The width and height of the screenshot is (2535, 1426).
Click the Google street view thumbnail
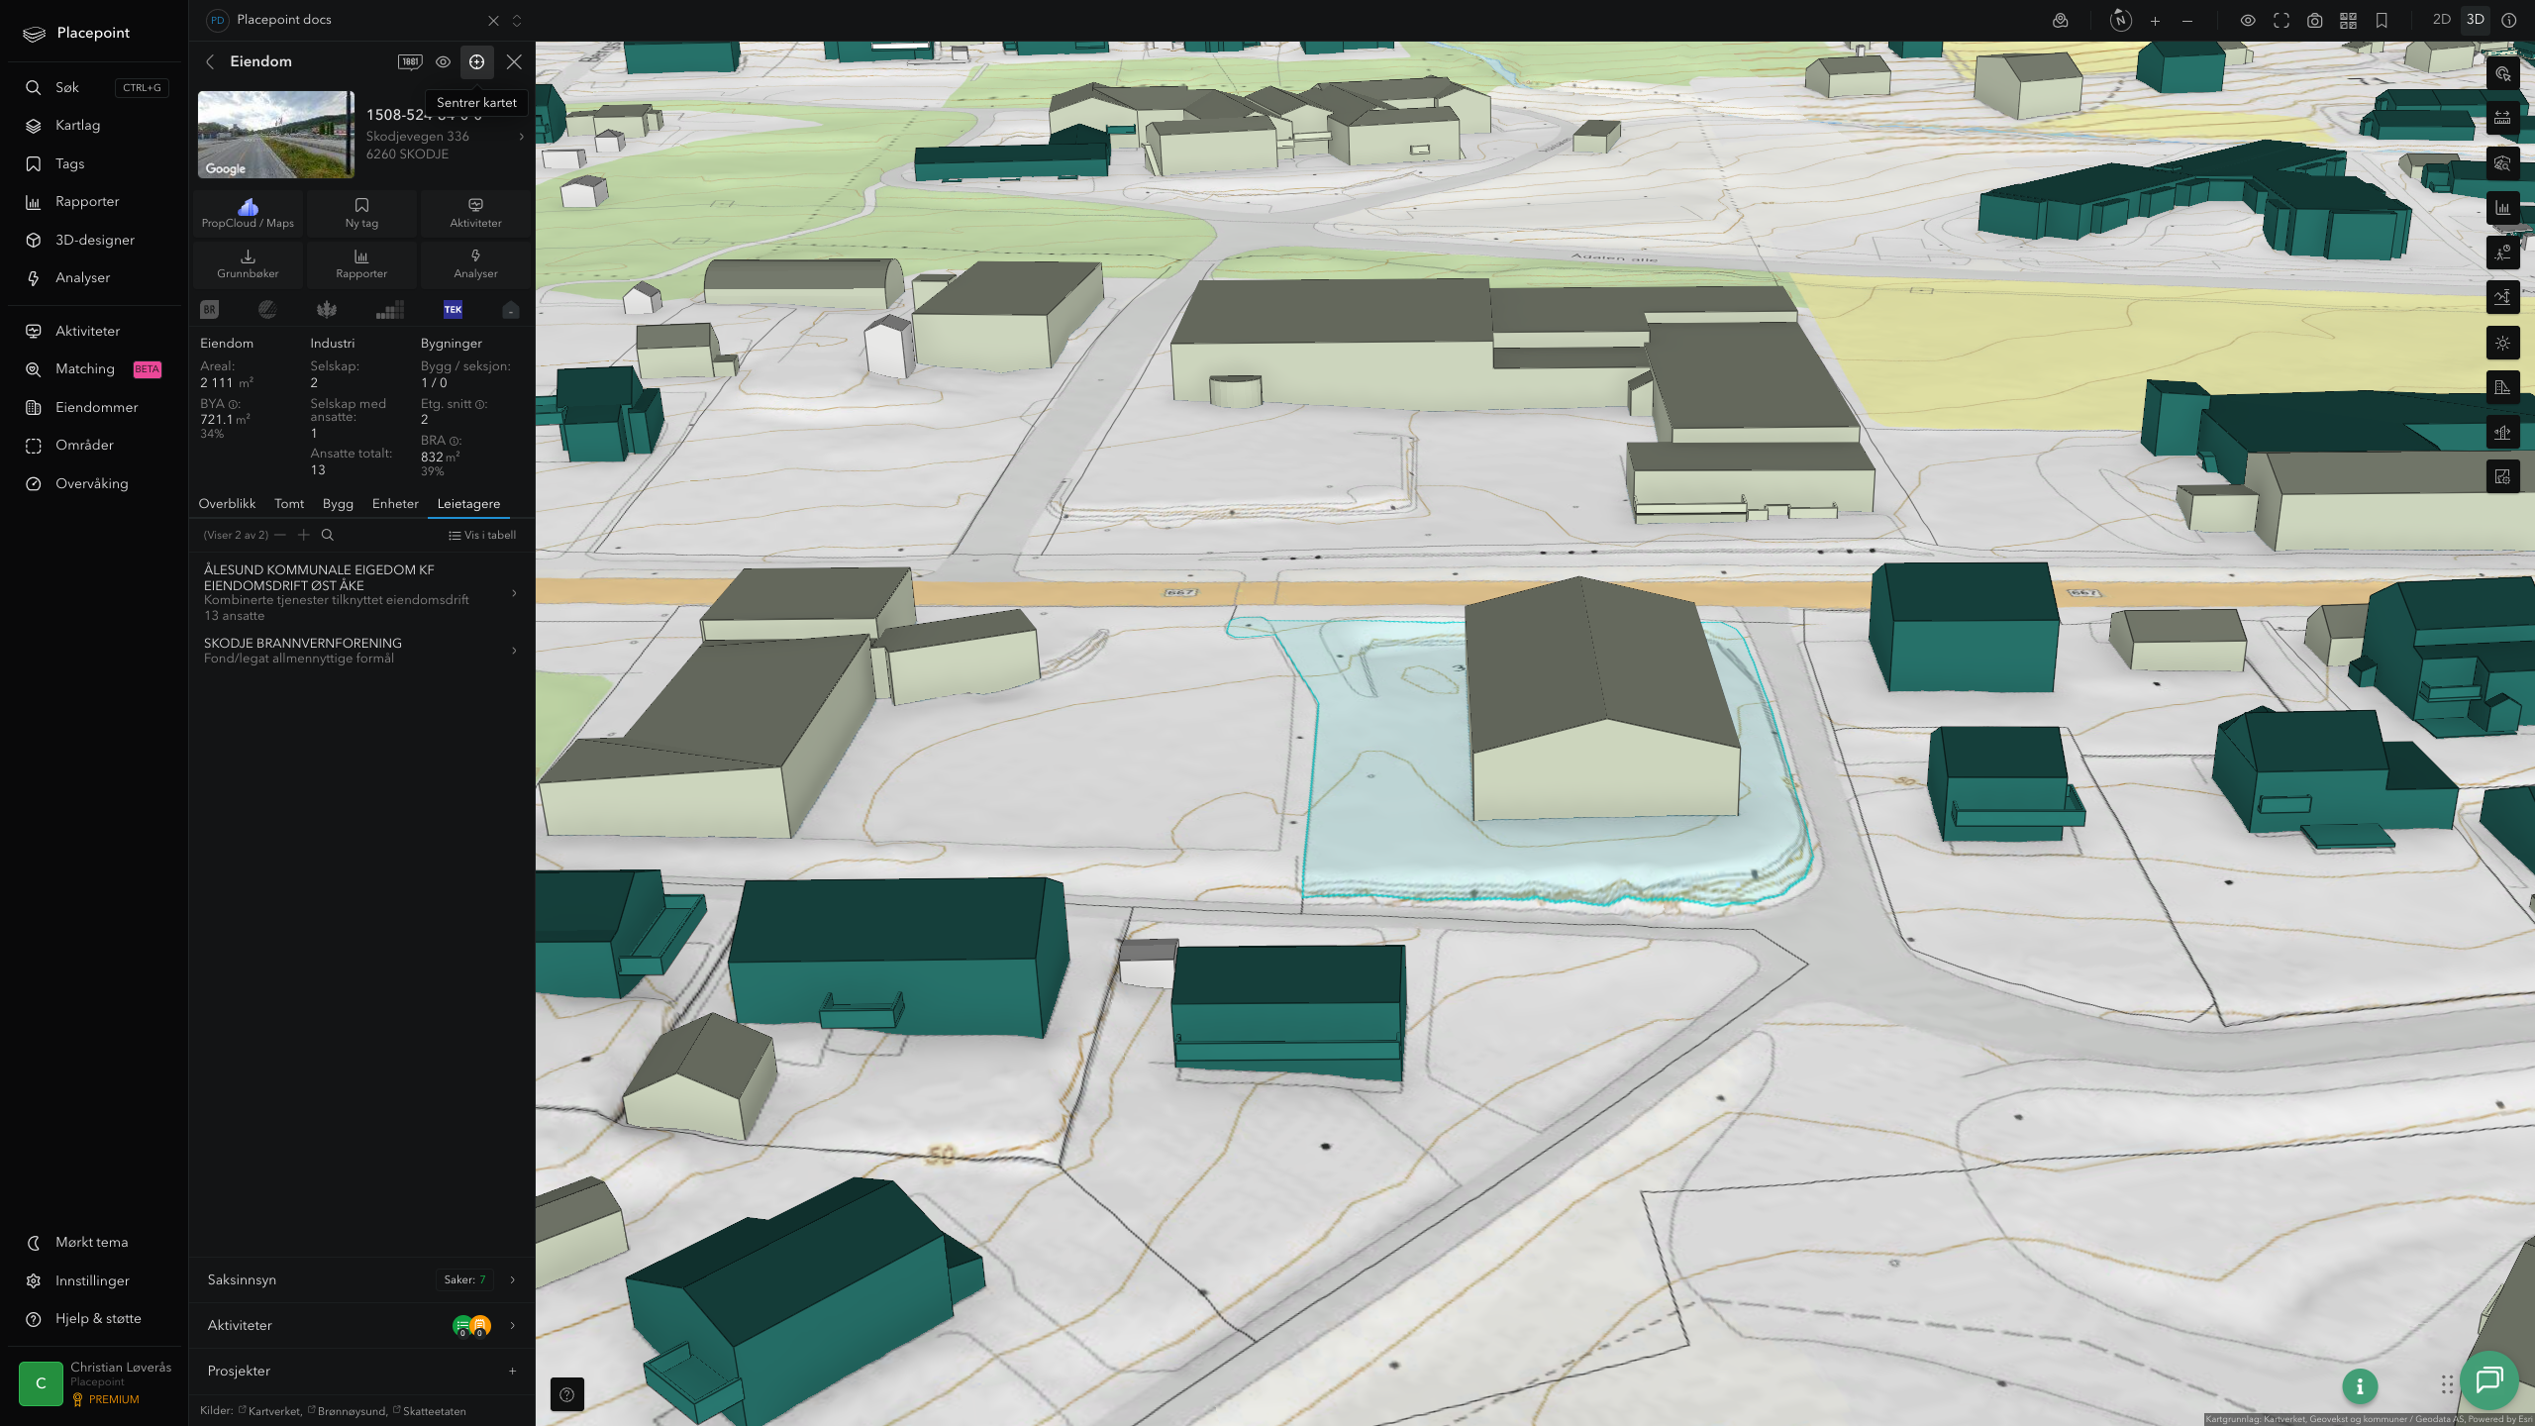point(275,135)
